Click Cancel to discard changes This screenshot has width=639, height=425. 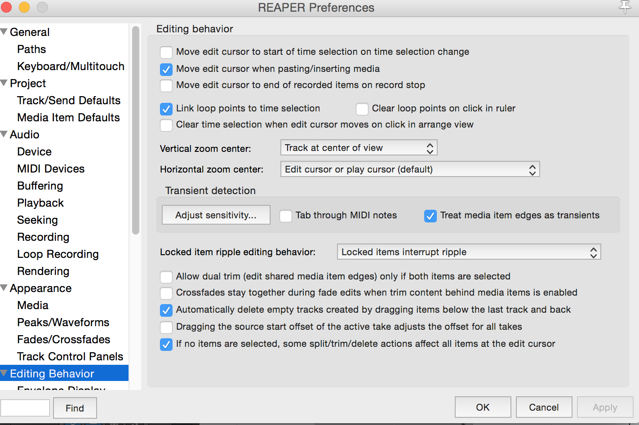pos(544,407)
